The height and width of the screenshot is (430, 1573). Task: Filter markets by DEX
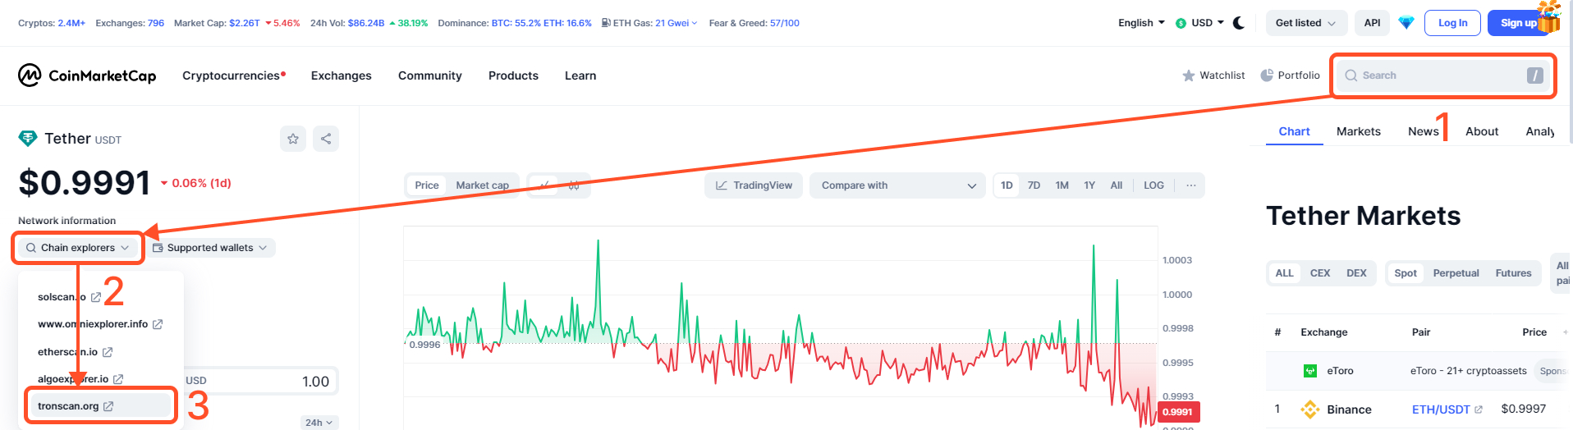1356,273
